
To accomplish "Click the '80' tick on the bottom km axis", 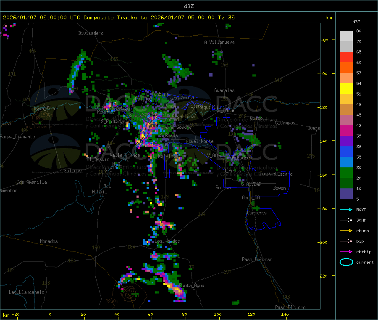I will coord(184,314).
